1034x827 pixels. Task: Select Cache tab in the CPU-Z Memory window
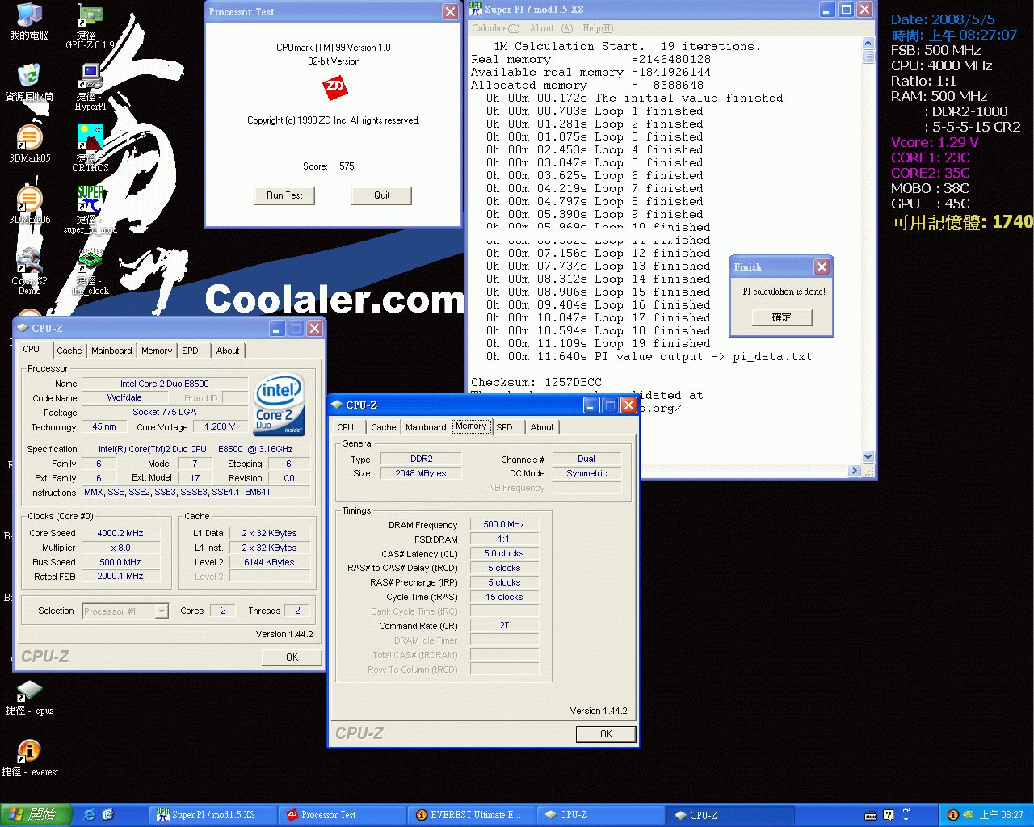(x=384, y=427)
